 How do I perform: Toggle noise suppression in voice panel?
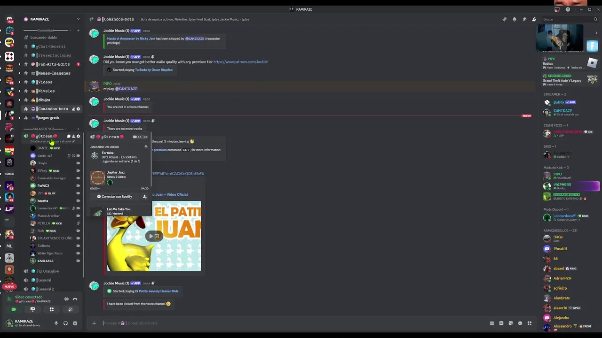(x=66, y=299)
